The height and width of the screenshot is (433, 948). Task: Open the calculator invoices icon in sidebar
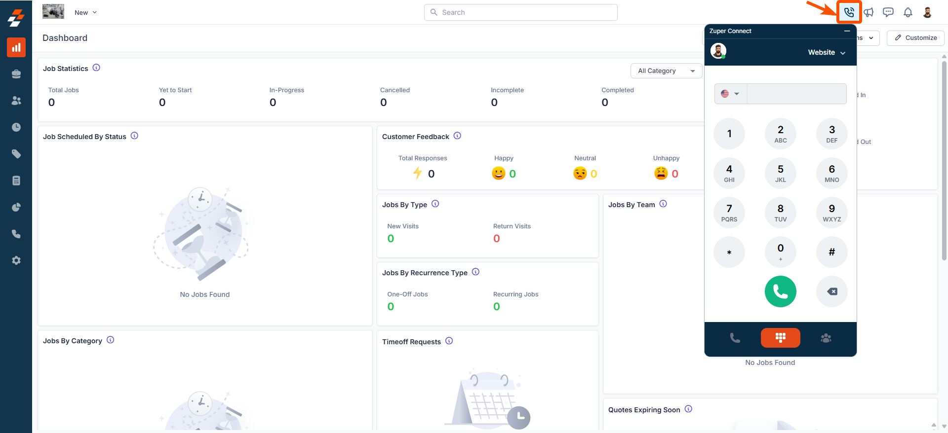click(16, 180)
